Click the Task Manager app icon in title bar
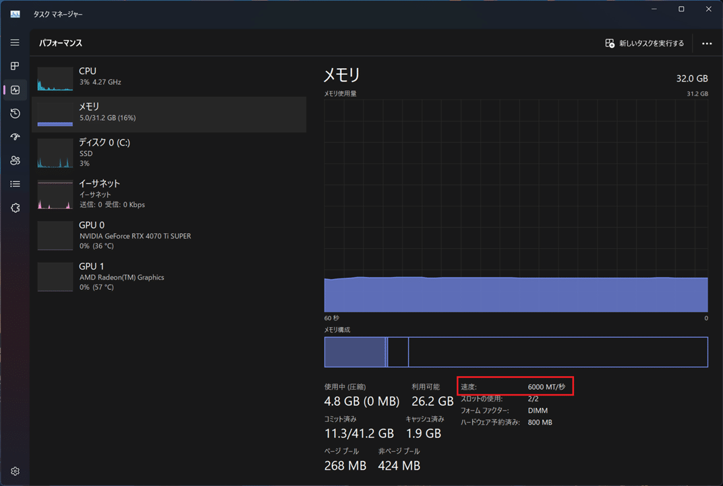Screen dimensions: 723x486 pos(16,14)
